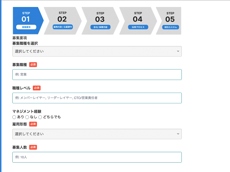The height and width of the screenshot is (172, 230).
Task: Focus the 募集職種 input with 例: 営業
Action: tap(97, 75)
